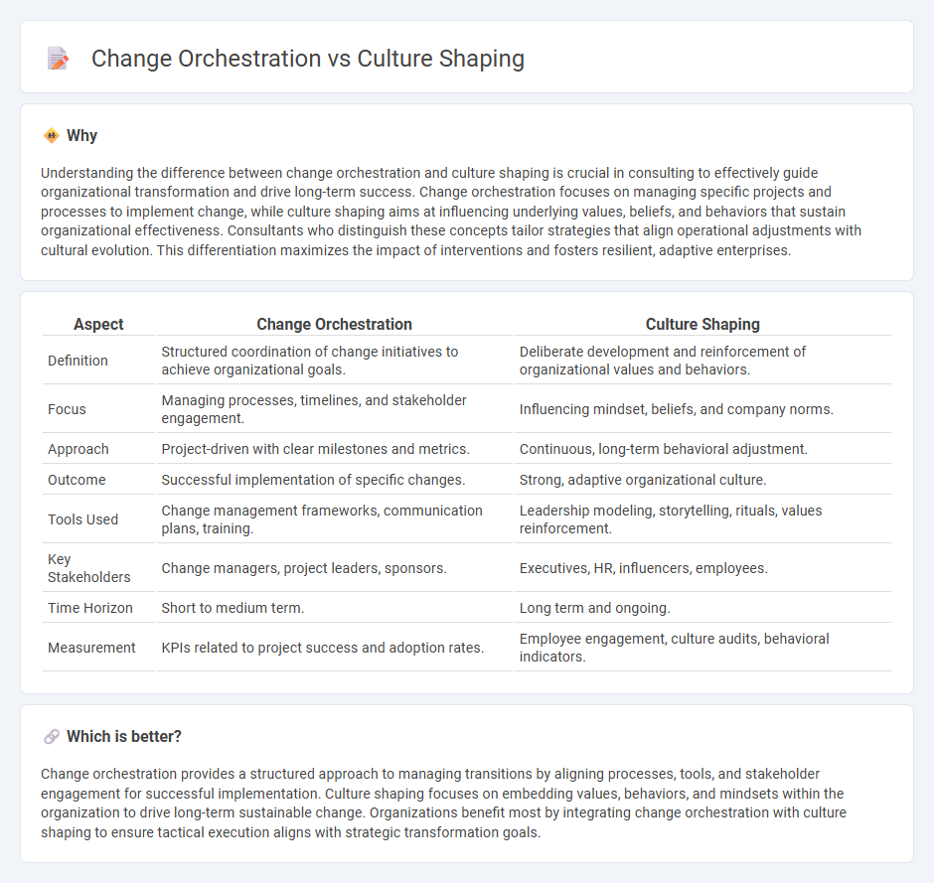Click the page title Change Orchestration vs Culture Shaping

(x=307, y=59)
